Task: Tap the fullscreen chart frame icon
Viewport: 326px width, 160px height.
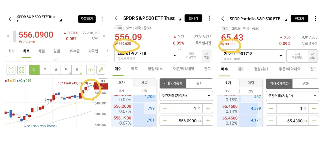Action: point(11,70)
